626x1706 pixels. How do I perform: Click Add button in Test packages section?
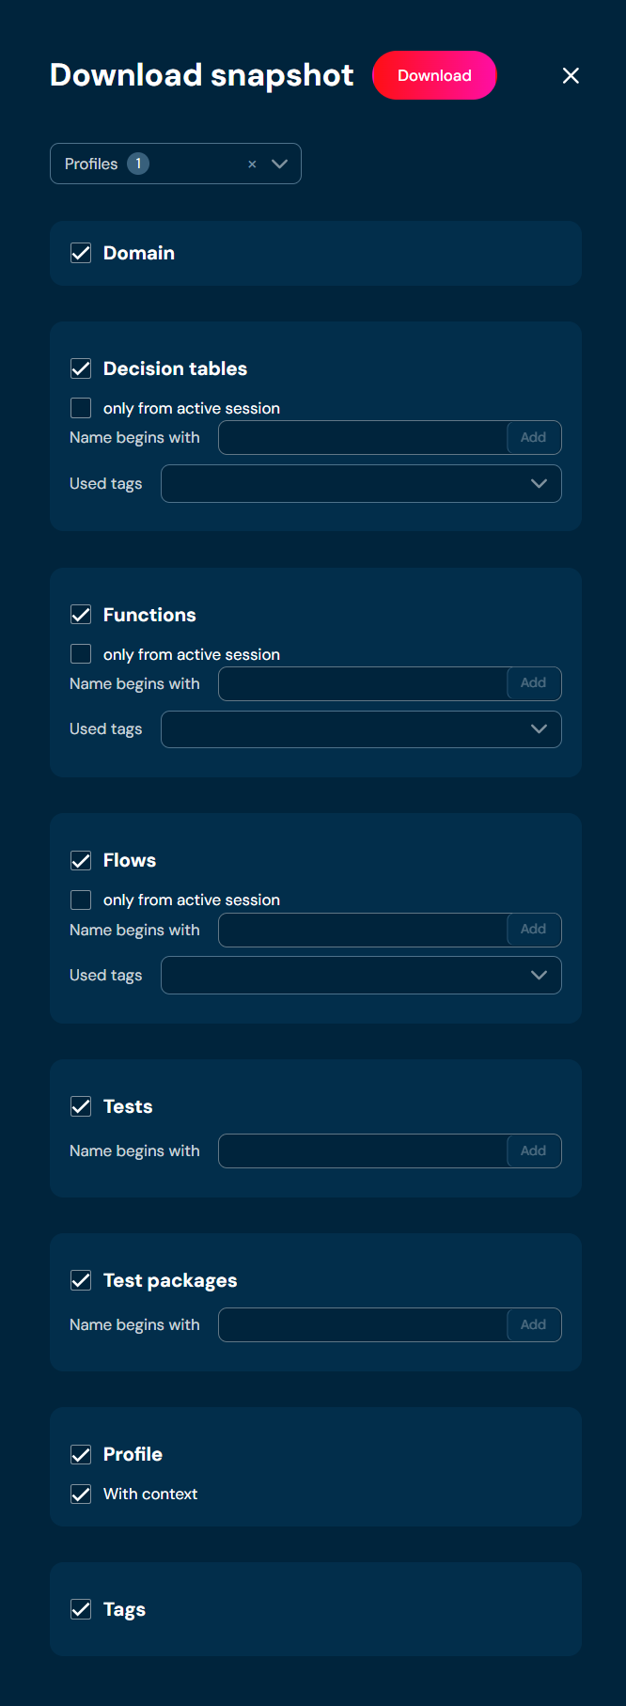point(533,1325)
